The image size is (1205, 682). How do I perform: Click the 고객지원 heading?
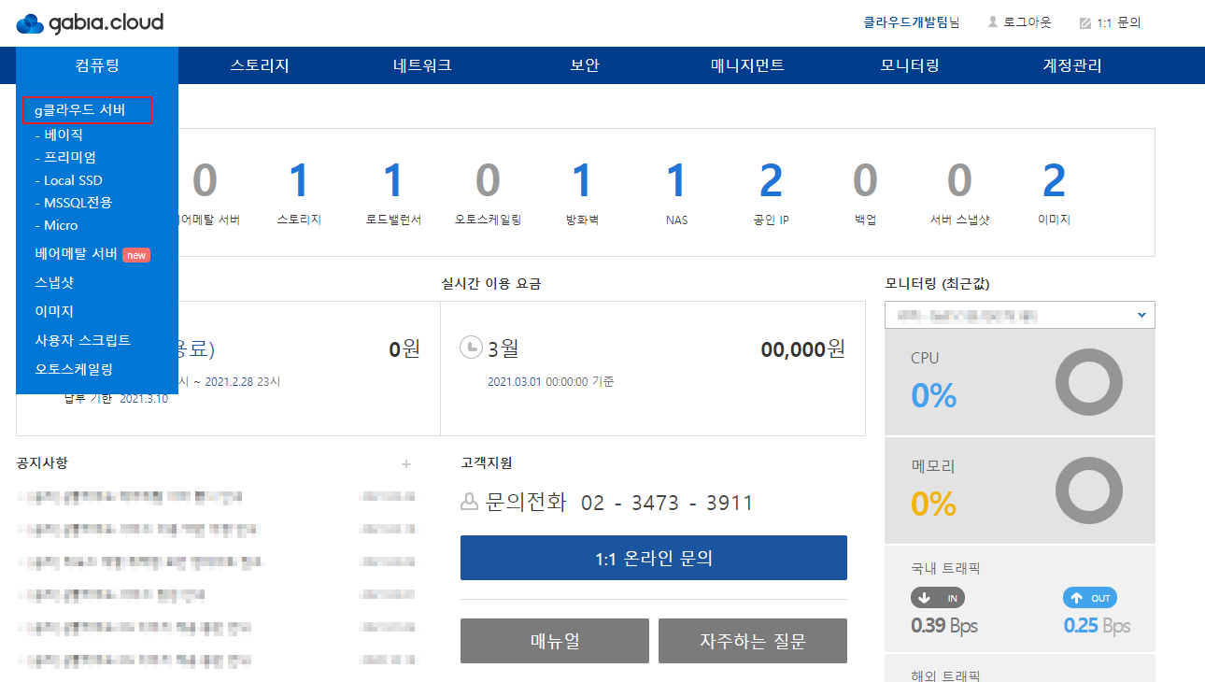487,463
